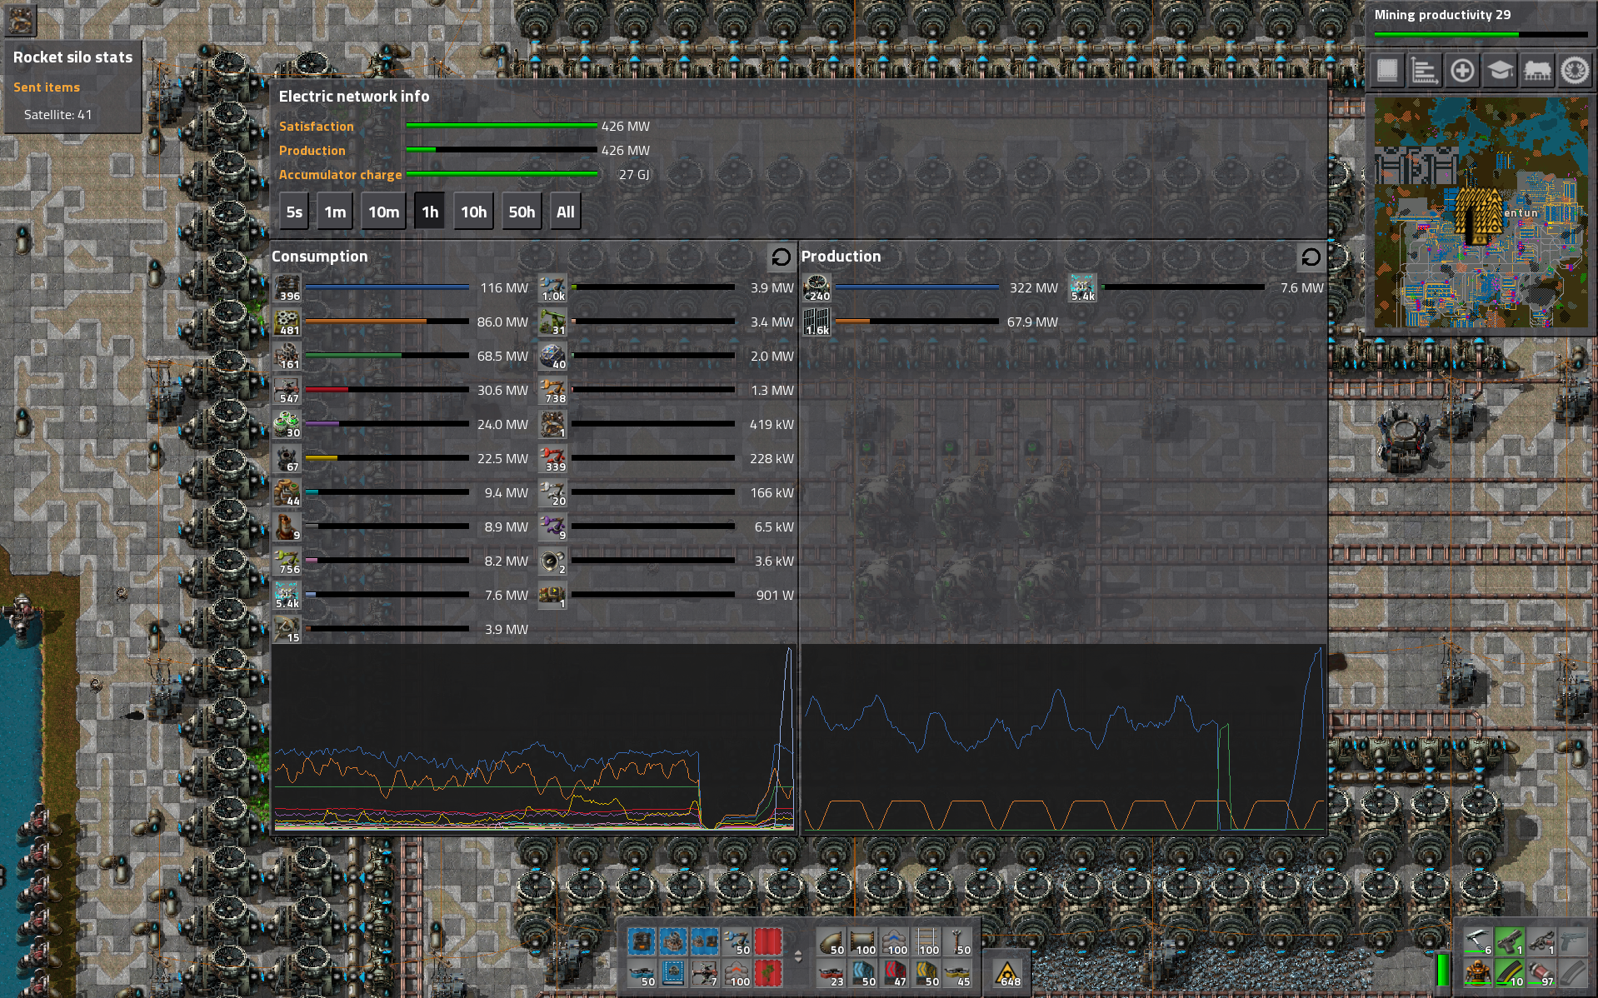Screen dimensions: 1598x998
Task: Click the flamethrower ammo slot with 97
Action: [x=1541, y=974]
